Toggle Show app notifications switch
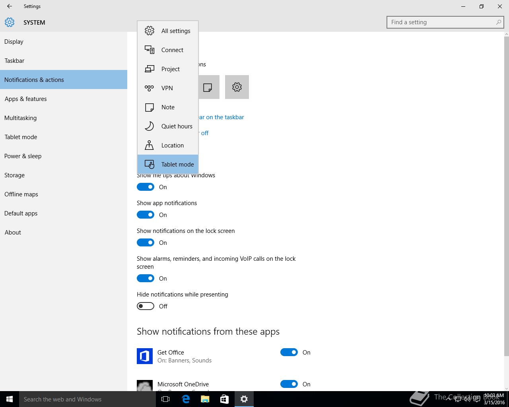 tap(146, 215)
